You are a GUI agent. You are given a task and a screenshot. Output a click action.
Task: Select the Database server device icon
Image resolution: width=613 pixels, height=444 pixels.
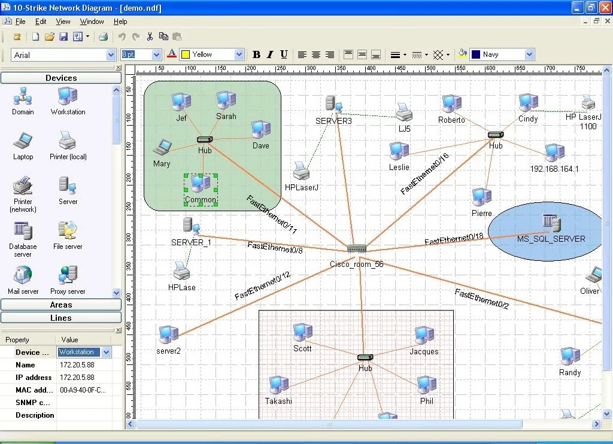coord(23,231)
